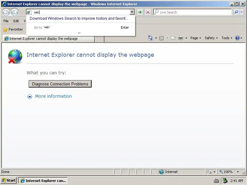Open the Edit menu

16,21
